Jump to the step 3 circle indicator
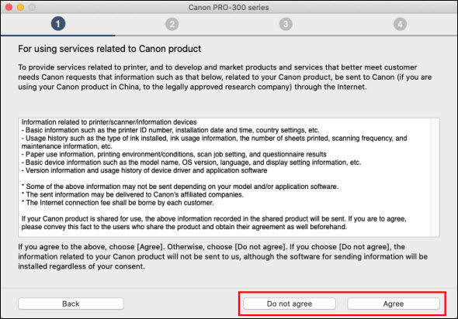Screen dimensions: 458x319 tap(286, 24)
